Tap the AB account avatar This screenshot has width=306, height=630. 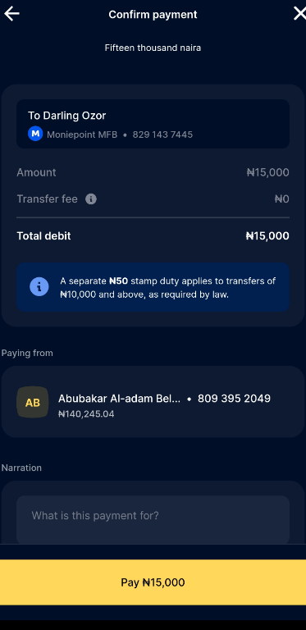pyautogui.click(x=33, y=402)
